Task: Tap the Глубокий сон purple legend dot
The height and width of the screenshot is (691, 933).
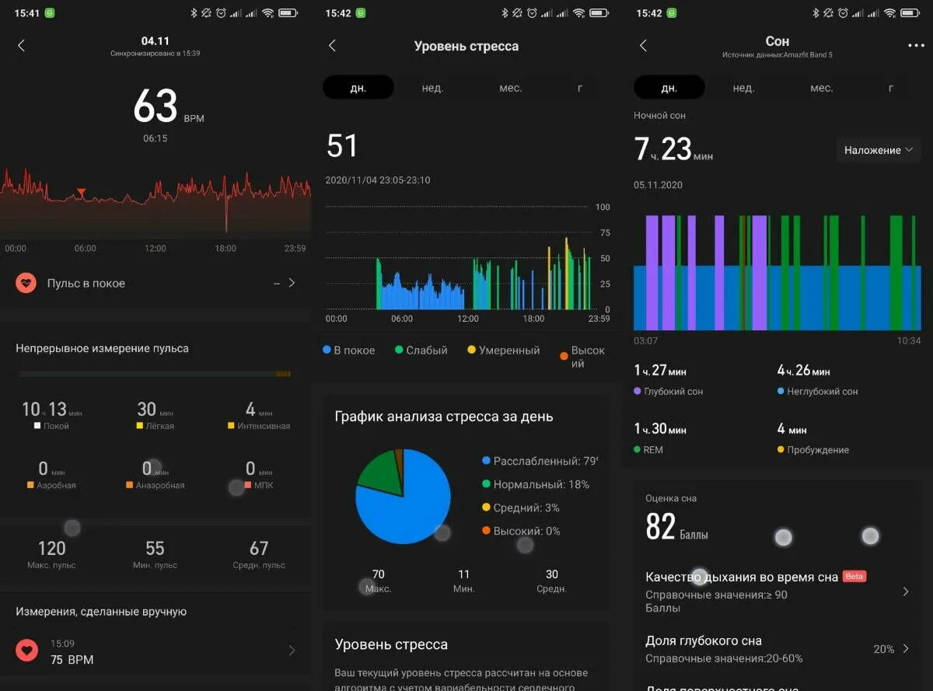Action: point(638,391)
